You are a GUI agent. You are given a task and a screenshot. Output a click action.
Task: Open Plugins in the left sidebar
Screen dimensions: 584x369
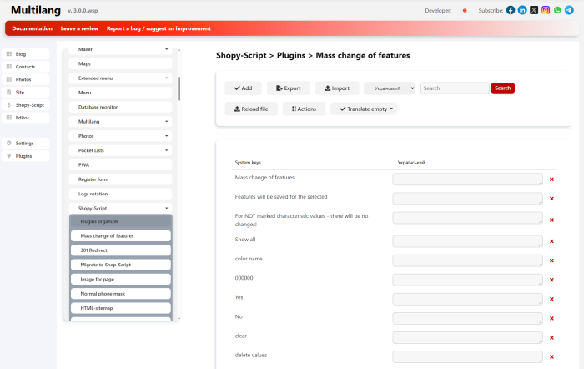[x=25, y=156]
